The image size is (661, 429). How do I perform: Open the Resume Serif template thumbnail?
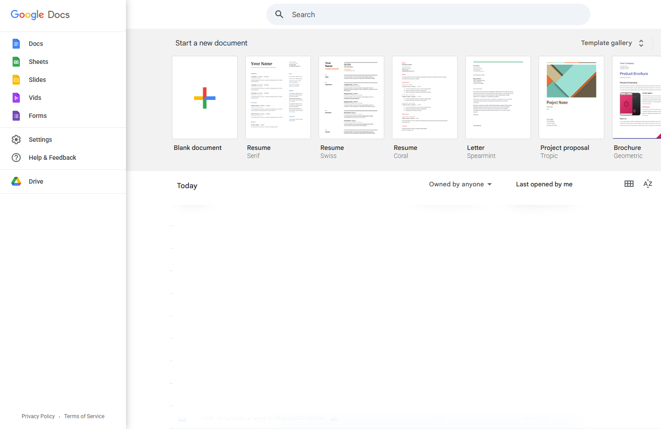point(278,98)
